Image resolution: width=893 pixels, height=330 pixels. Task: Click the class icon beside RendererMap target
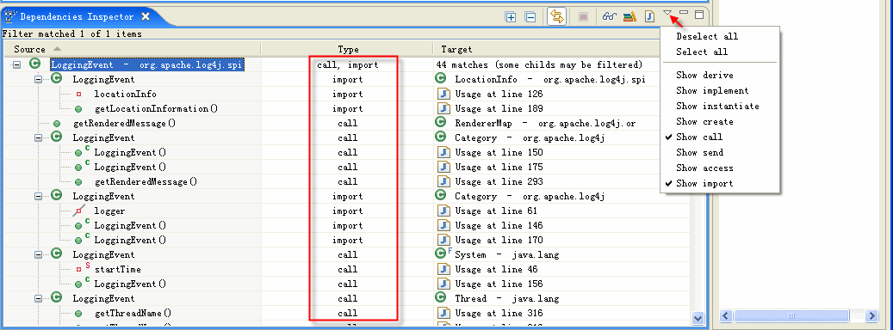pos(440,121)
